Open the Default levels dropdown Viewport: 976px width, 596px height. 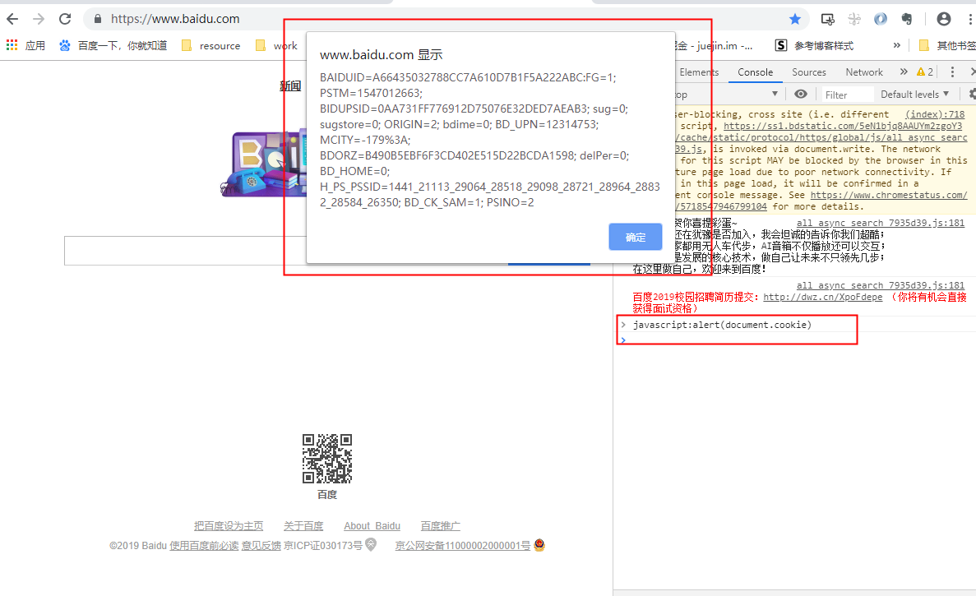coord(915,95)
